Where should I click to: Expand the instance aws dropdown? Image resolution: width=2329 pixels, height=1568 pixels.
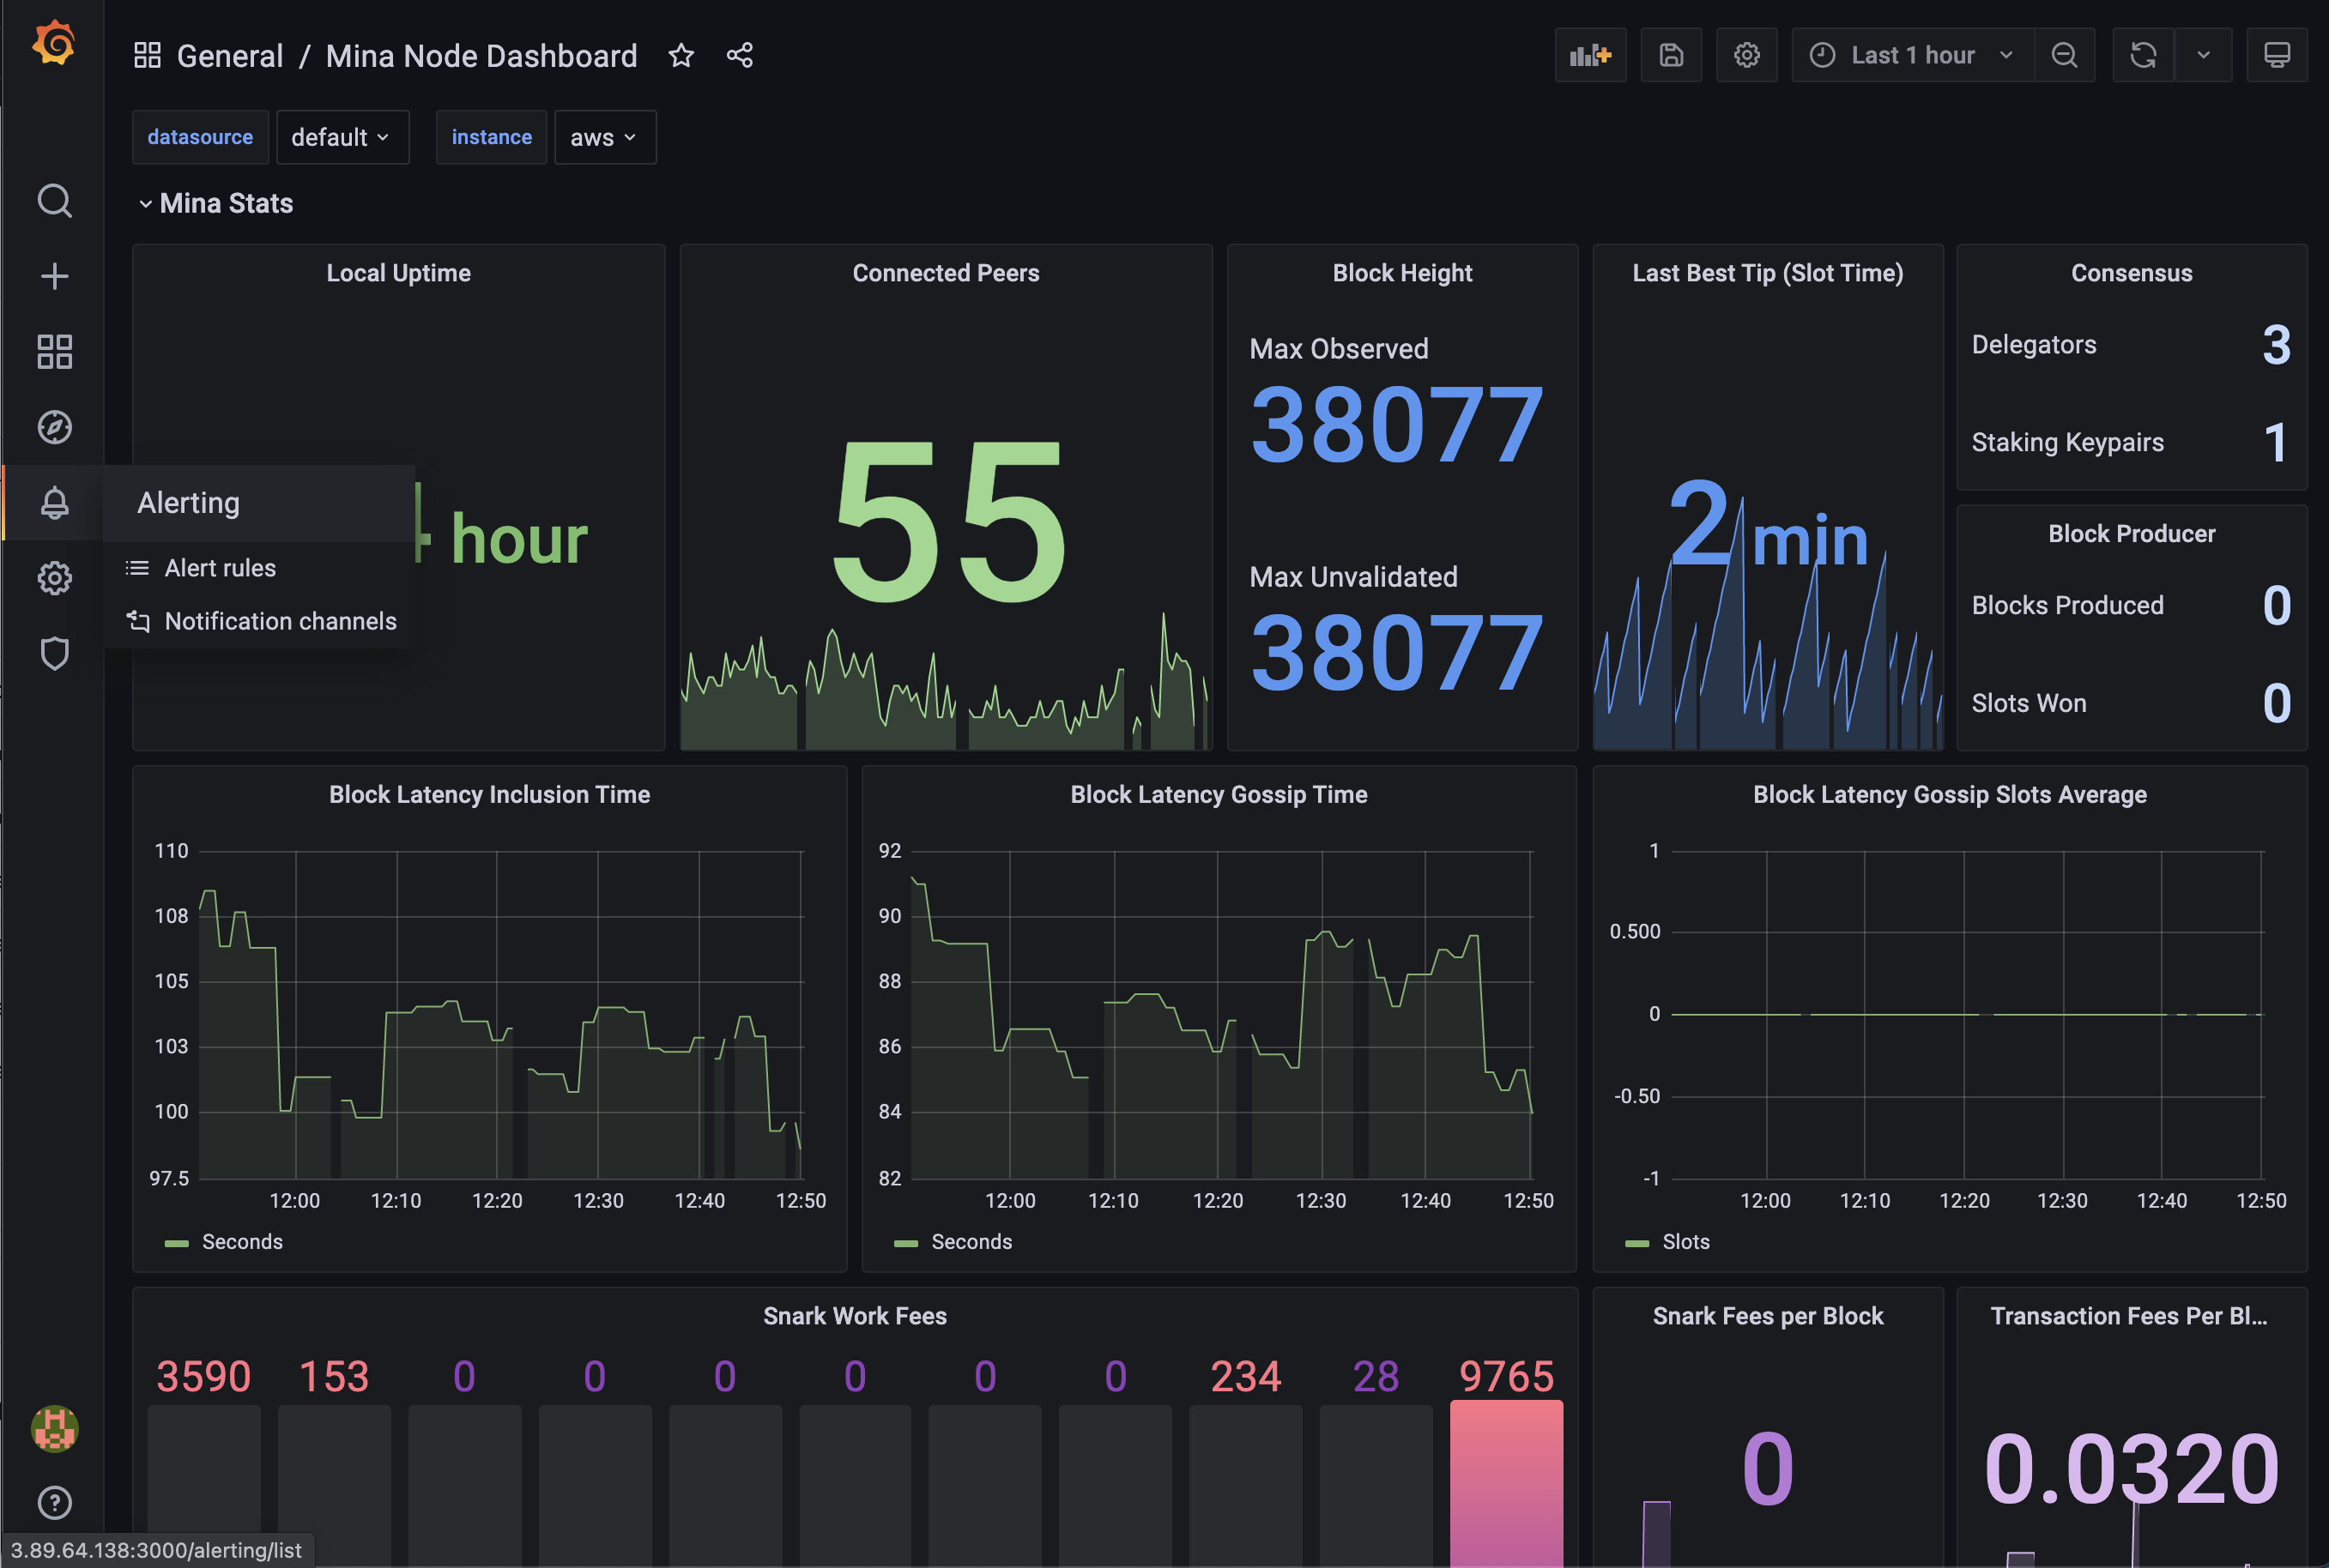(x=603, y=135)
